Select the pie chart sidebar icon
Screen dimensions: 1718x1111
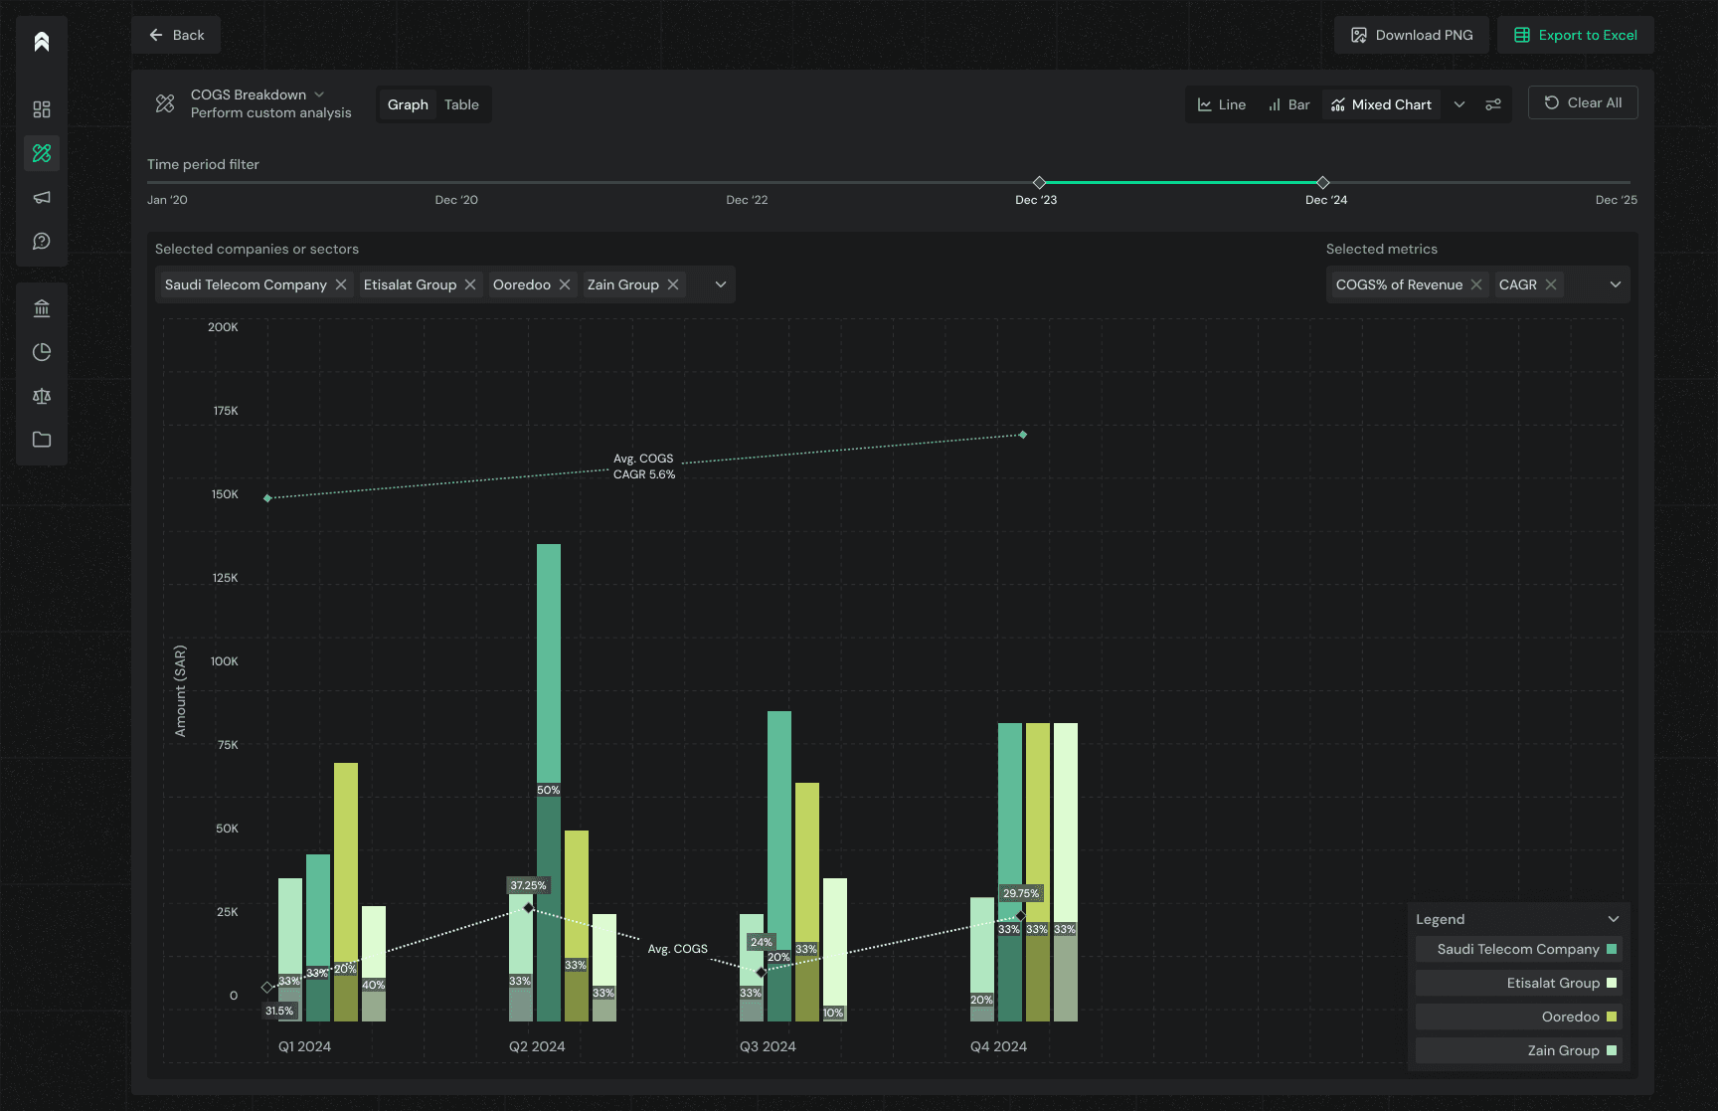42,352
